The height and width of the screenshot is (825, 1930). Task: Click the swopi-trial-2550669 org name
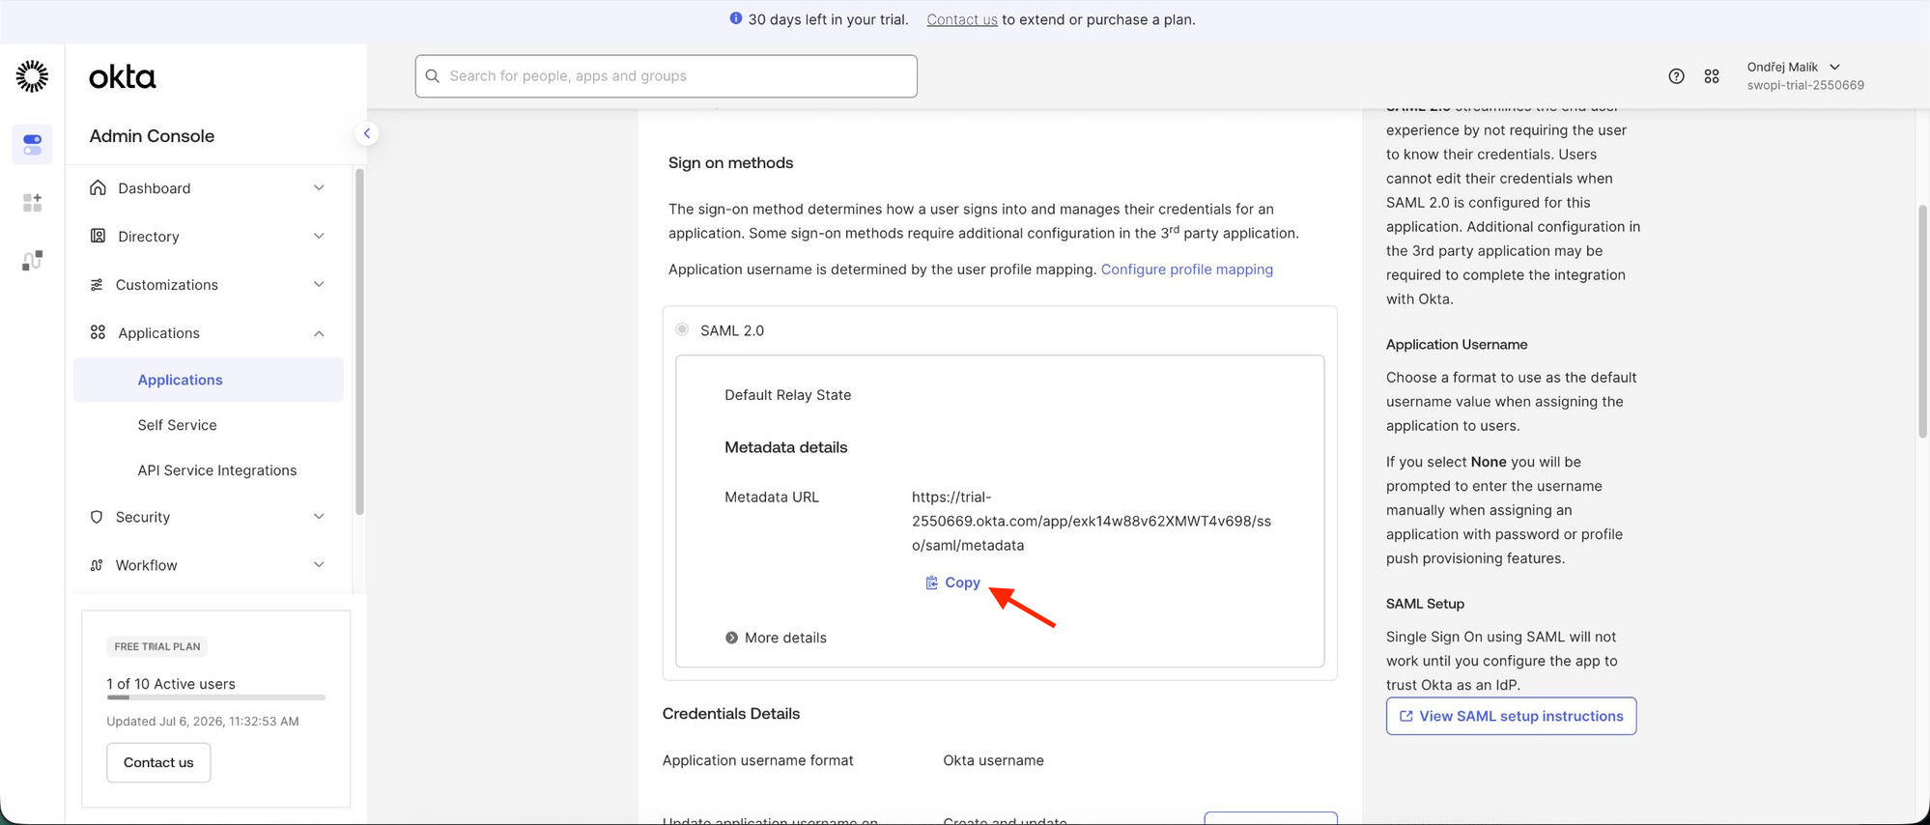coord(1805,85)
